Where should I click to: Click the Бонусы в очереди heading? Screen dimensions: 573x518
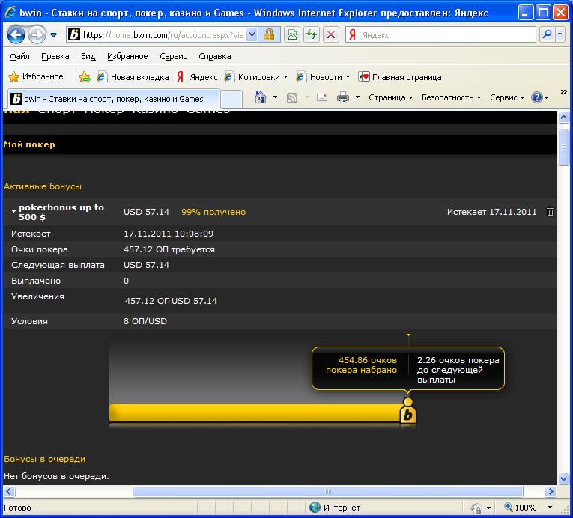tap(45, 459)
